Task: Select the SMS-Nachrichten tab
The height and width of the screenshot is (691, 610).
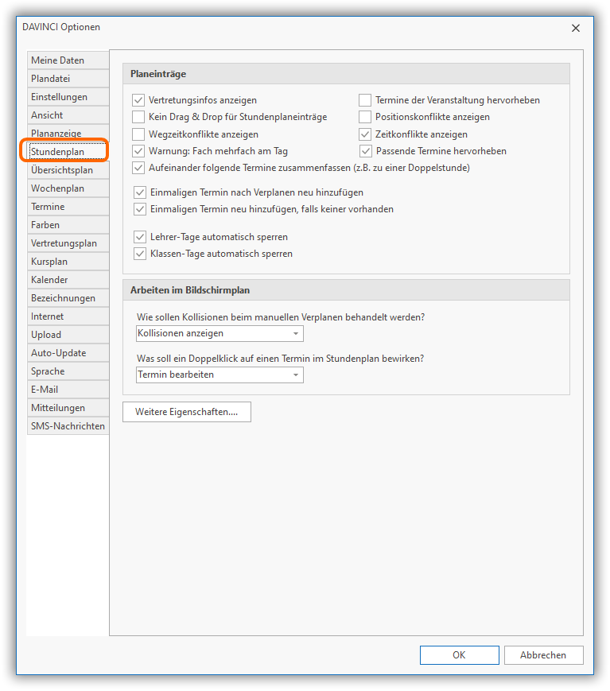Action: [x=68, y=426]
